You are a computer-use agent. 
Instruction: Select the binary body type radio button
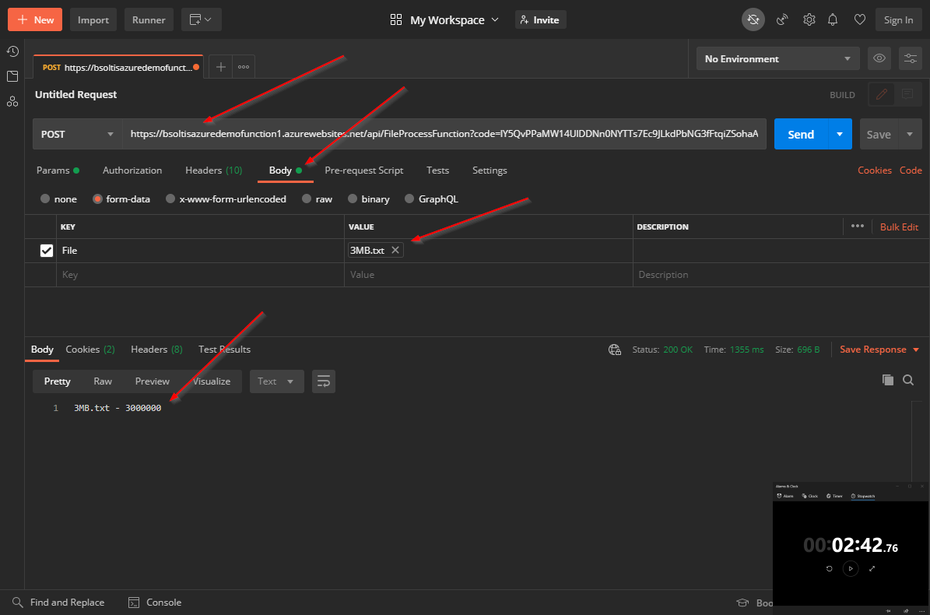click(x=353, y=199)
